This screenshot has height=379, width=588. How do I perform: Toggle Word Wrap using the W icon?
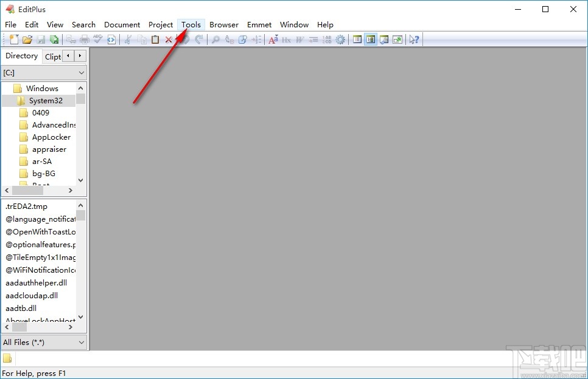299,39
